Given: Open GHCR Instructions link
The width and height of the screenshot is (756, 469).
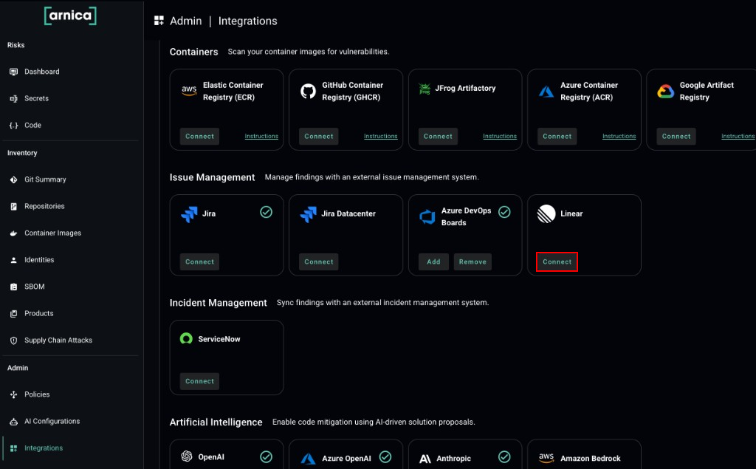Looking at the screenshot, I should (x=380, y=136).
